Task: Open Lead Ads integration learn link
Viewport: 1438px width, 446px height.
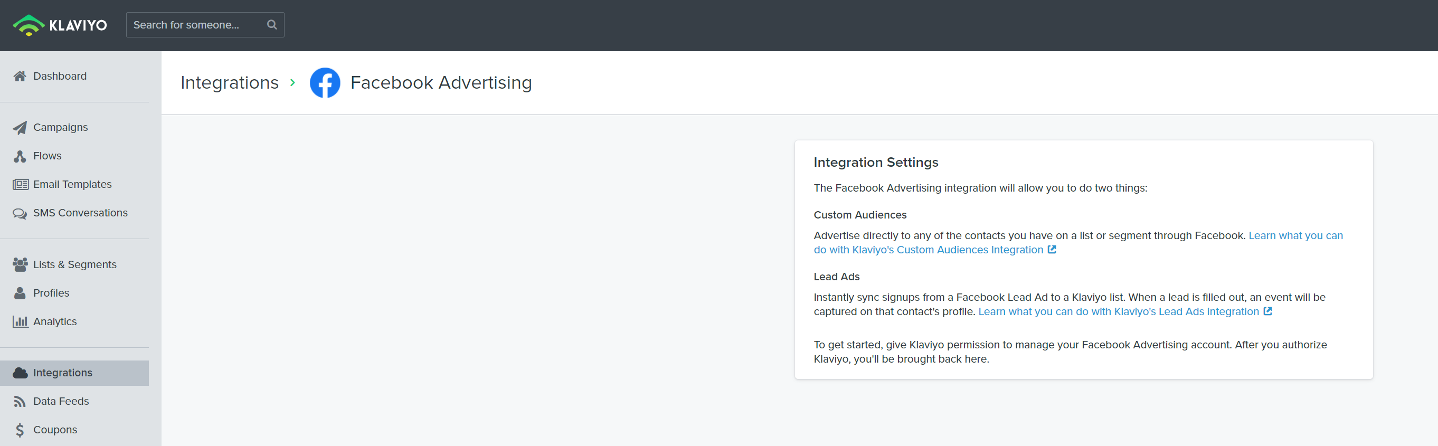Action: 1118,311
